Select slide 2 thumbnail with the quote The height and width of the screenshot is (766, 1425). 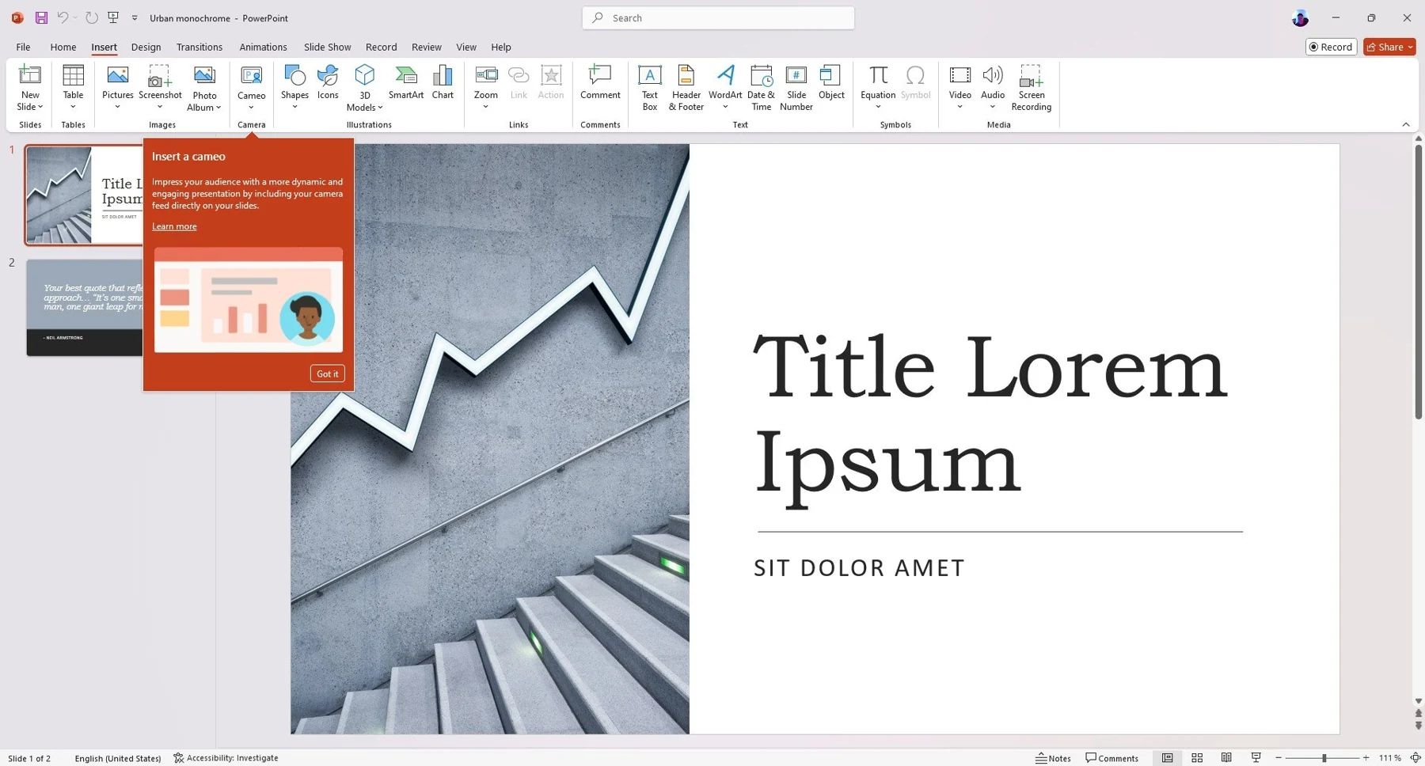click(85, 307)
